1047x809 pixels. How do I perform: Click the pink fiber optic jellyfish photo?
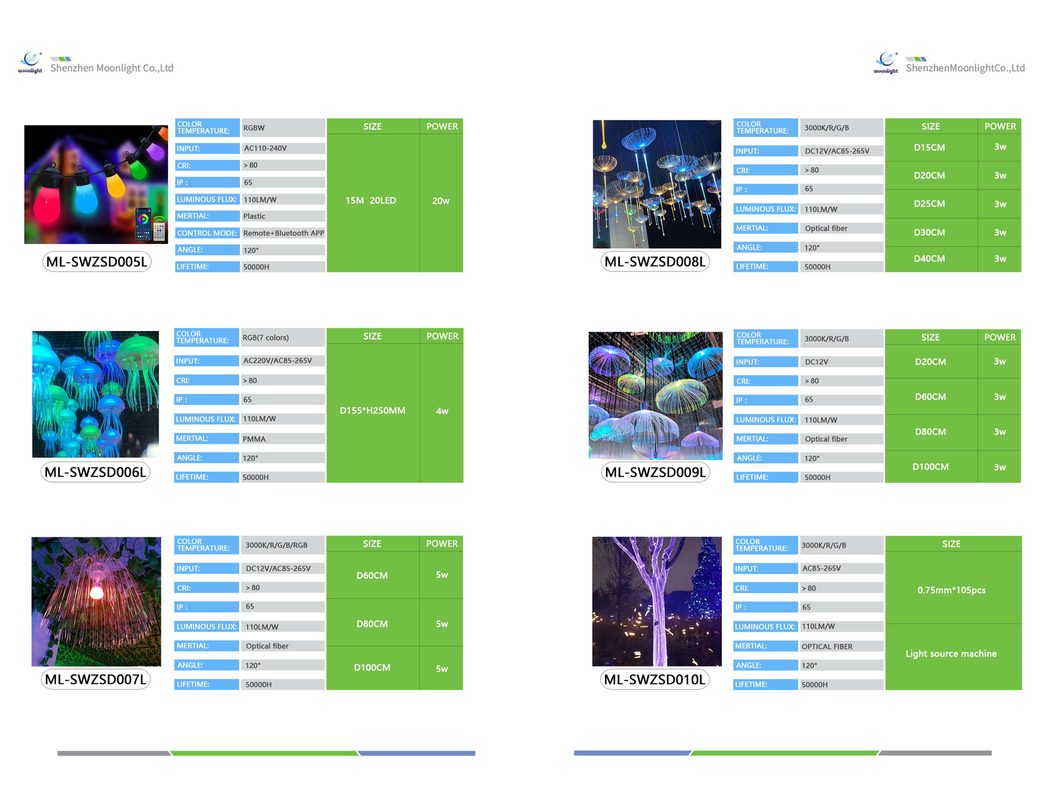96,601
